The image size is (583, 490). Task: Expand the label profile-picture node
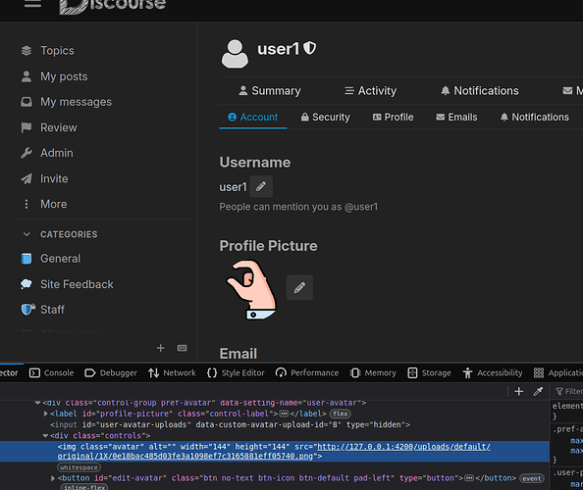45,414
